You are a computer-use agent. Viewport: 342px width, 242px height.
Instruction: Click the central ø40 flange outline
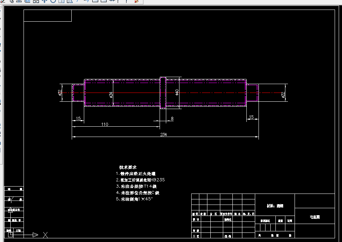click(163, 93)
